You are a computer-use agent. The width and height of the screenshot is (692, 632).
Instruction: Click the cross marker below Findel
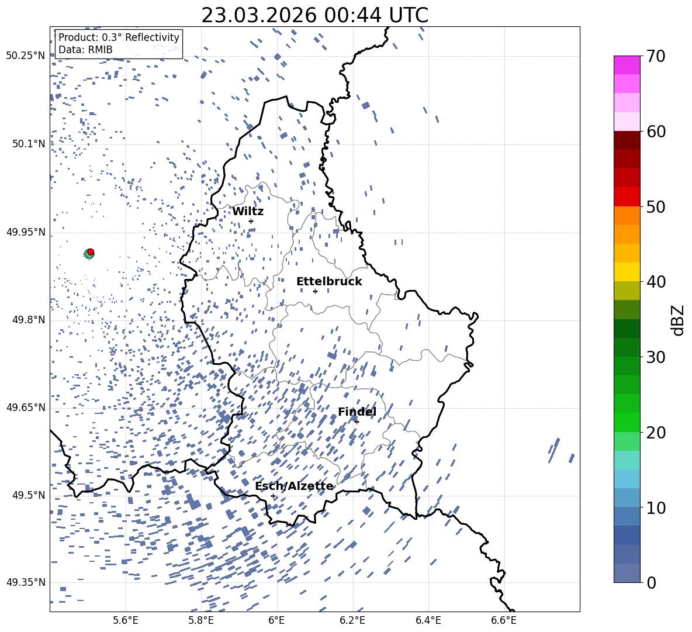357,422
